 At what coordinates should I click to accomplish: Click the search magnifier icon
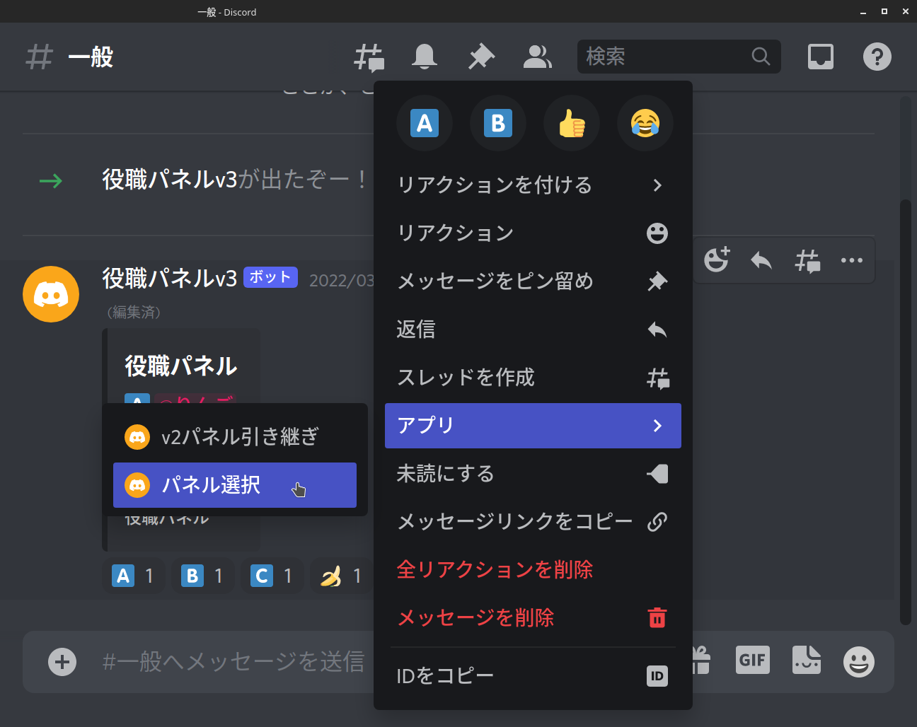(x=761, y=57)
